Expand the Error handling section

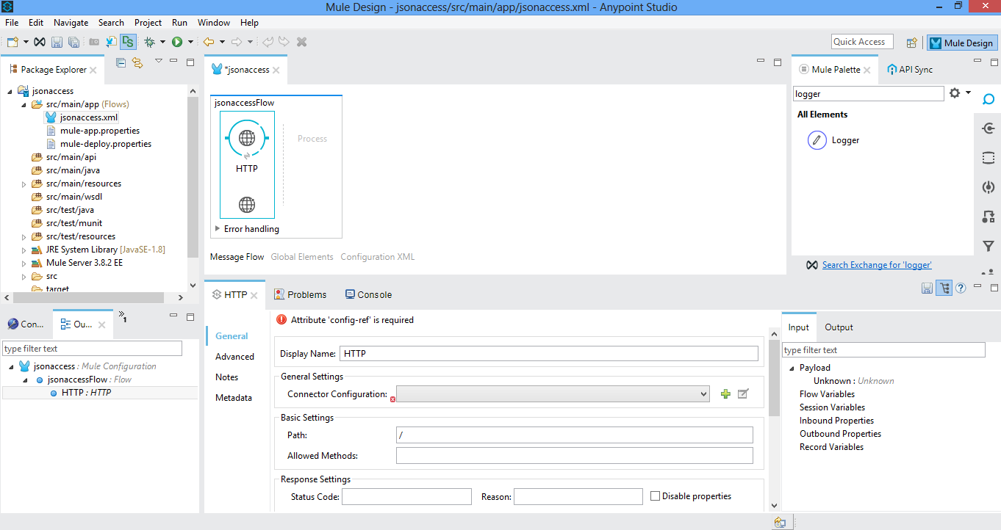pos(218,229)
